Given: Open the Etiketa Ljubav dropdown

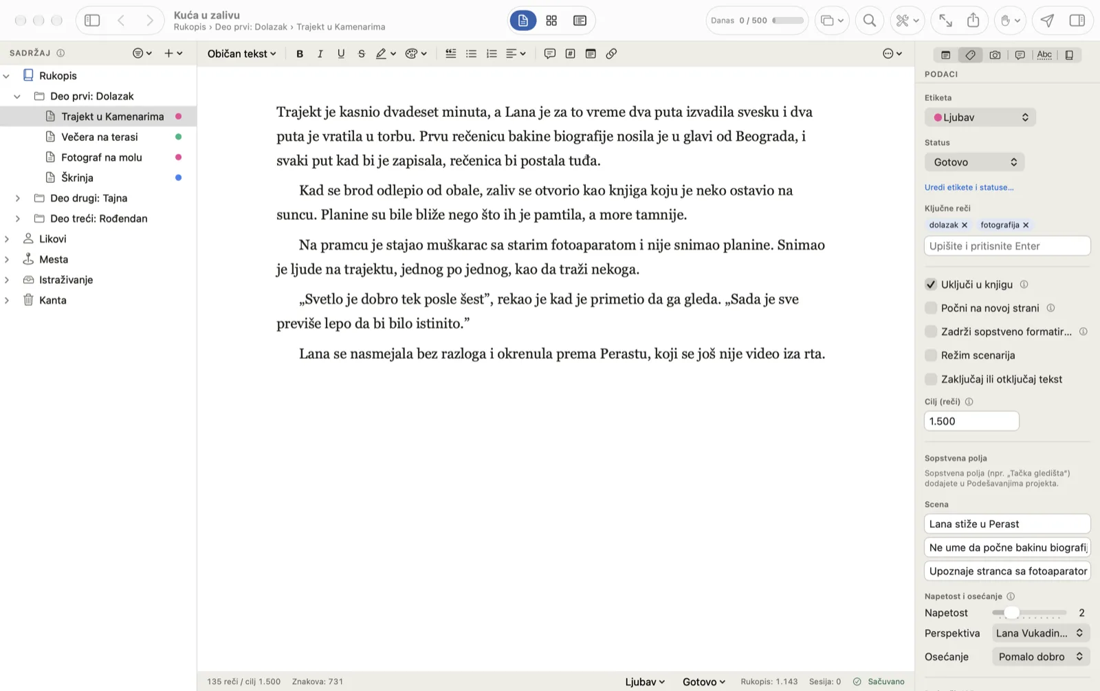Looking at the screenshot, I should pos(980,118).
